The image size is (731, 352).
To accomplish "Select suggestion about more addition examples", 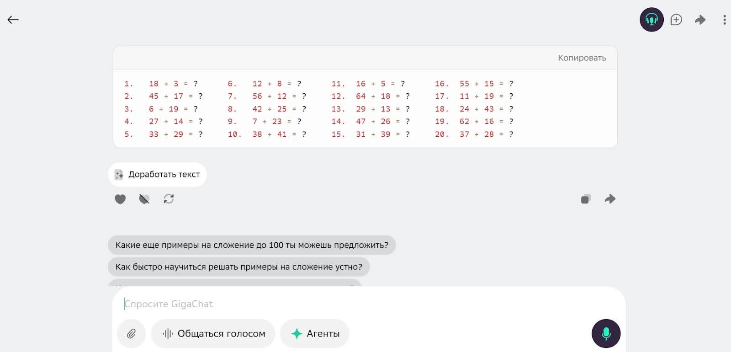I will (x=252, y=245).
